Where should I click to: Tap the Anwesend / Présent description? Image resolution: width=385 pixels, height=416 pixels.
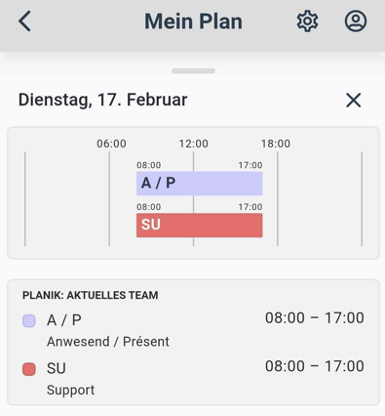pos(108,342)
